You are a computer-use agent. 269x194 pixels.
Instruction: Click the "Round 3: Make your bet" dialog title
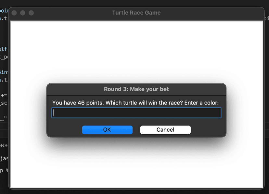click(x=136, y=89)
